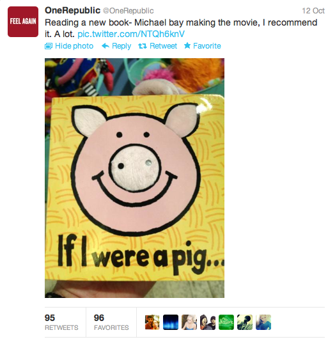Viewport: 328px width, 344px height.
Task: Open the pig book photo
Action: (134, 178)
